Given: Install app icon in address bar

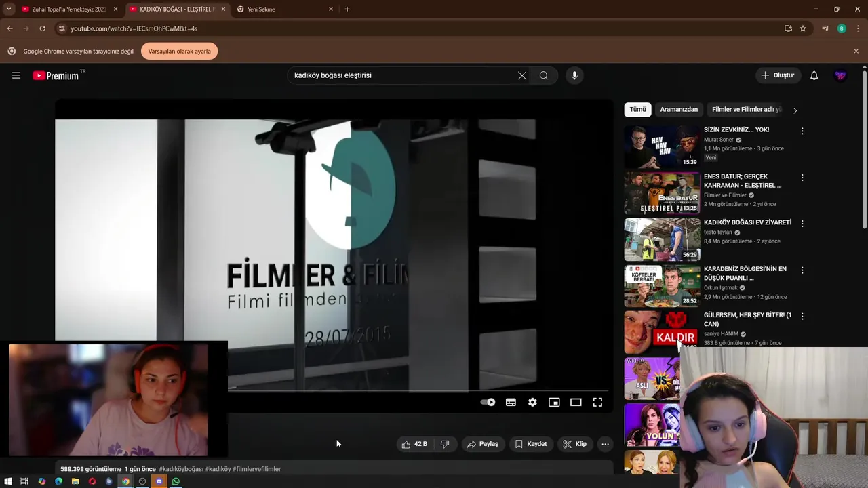Looking at the screenshot, I should [788, 28].
